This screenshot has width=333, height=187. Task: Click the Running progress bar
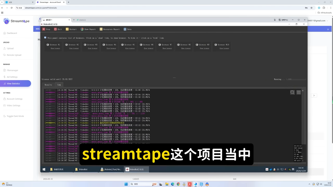click(296, 79)
